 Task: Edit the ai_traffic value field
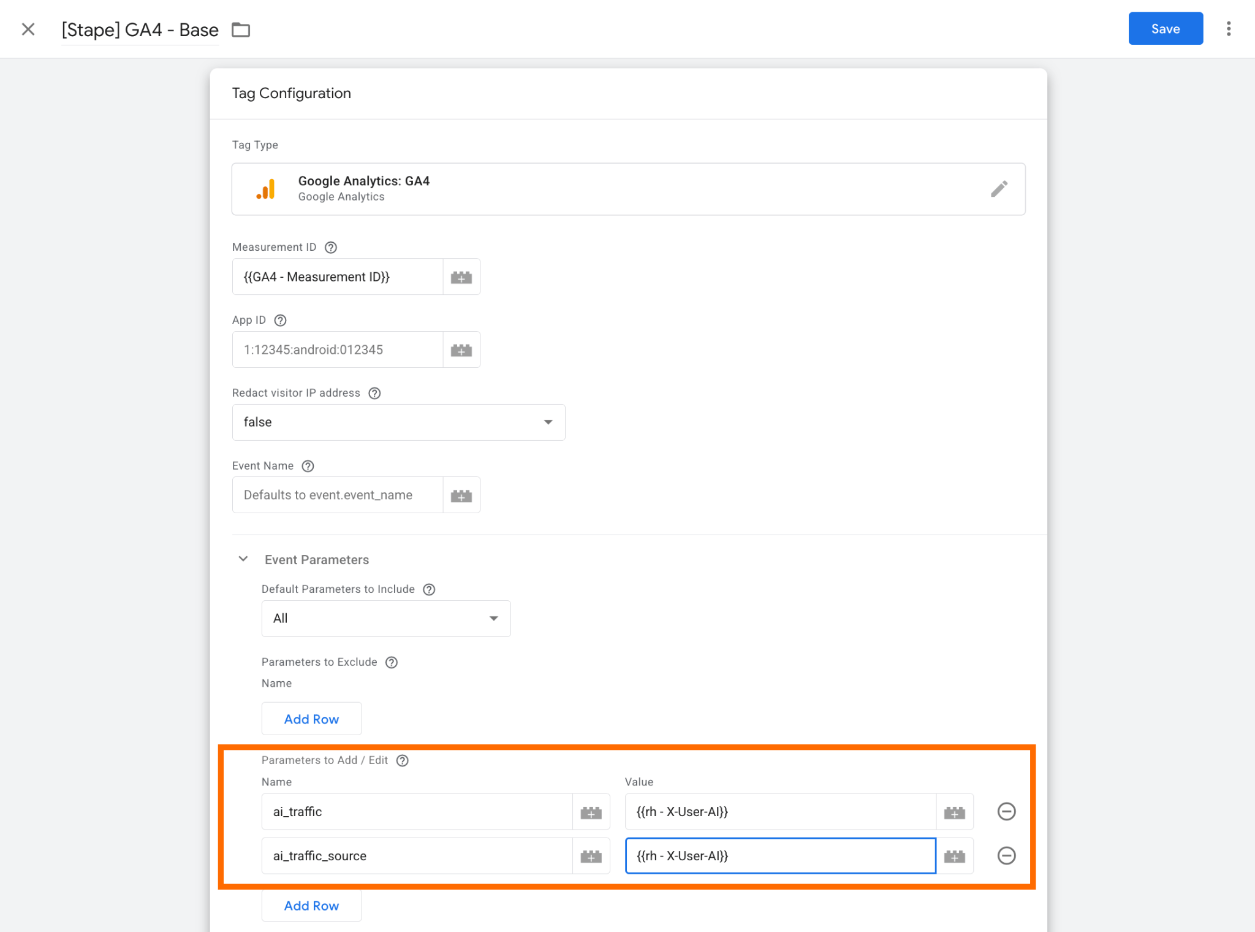(781, 812)
